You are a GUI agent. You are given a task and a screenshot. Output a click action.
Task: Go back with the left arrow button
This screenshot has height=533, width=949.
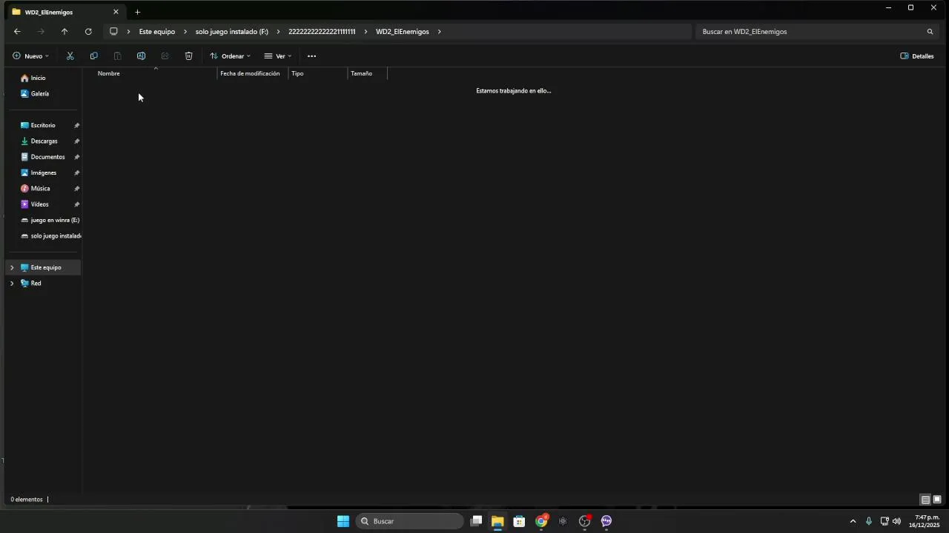coord(17,32)
